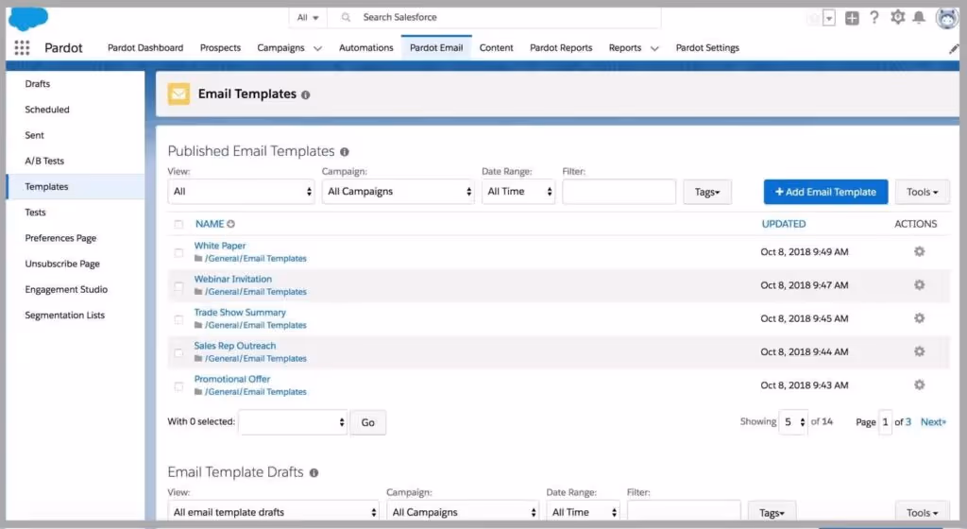Open actions gear for Sales Rep Outreach row
Viewport: 967px width, 529px height.
pos(919,351)
